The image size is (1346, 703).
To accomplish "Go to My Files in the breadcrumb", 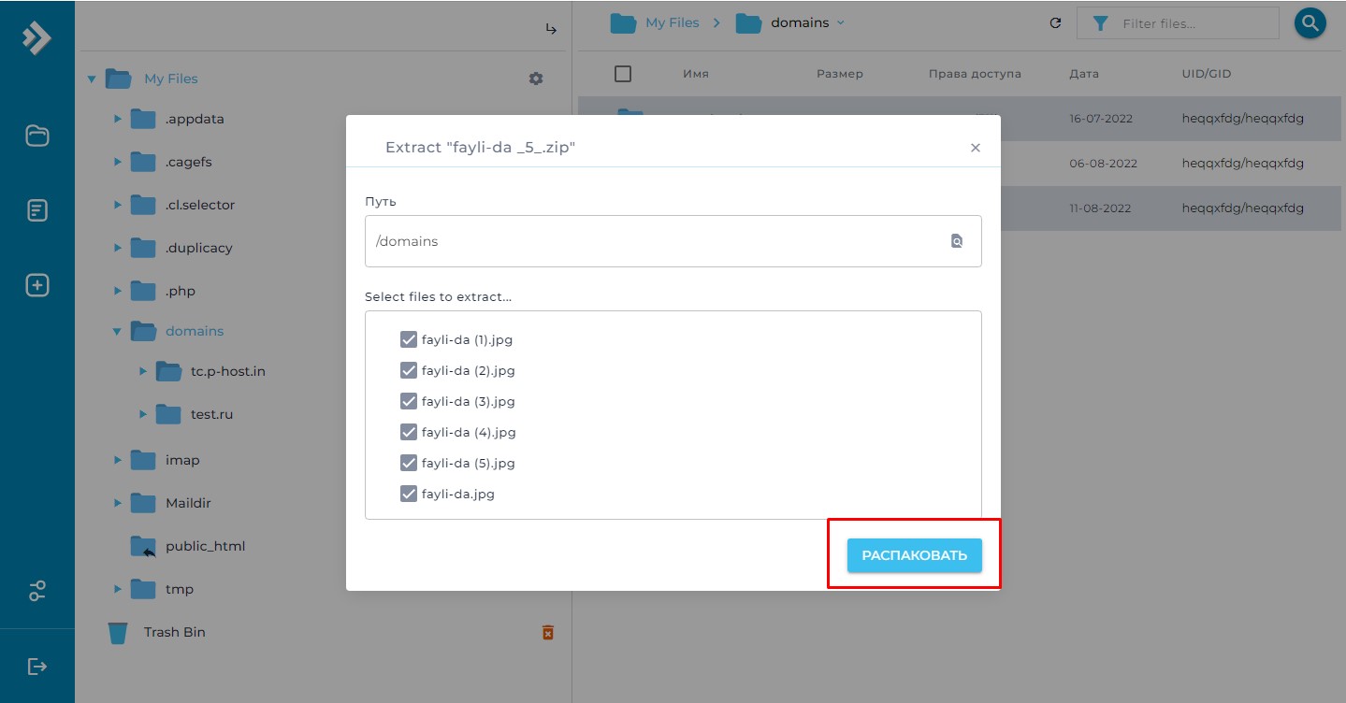I will pyautogui.click(x=672, y=22).
